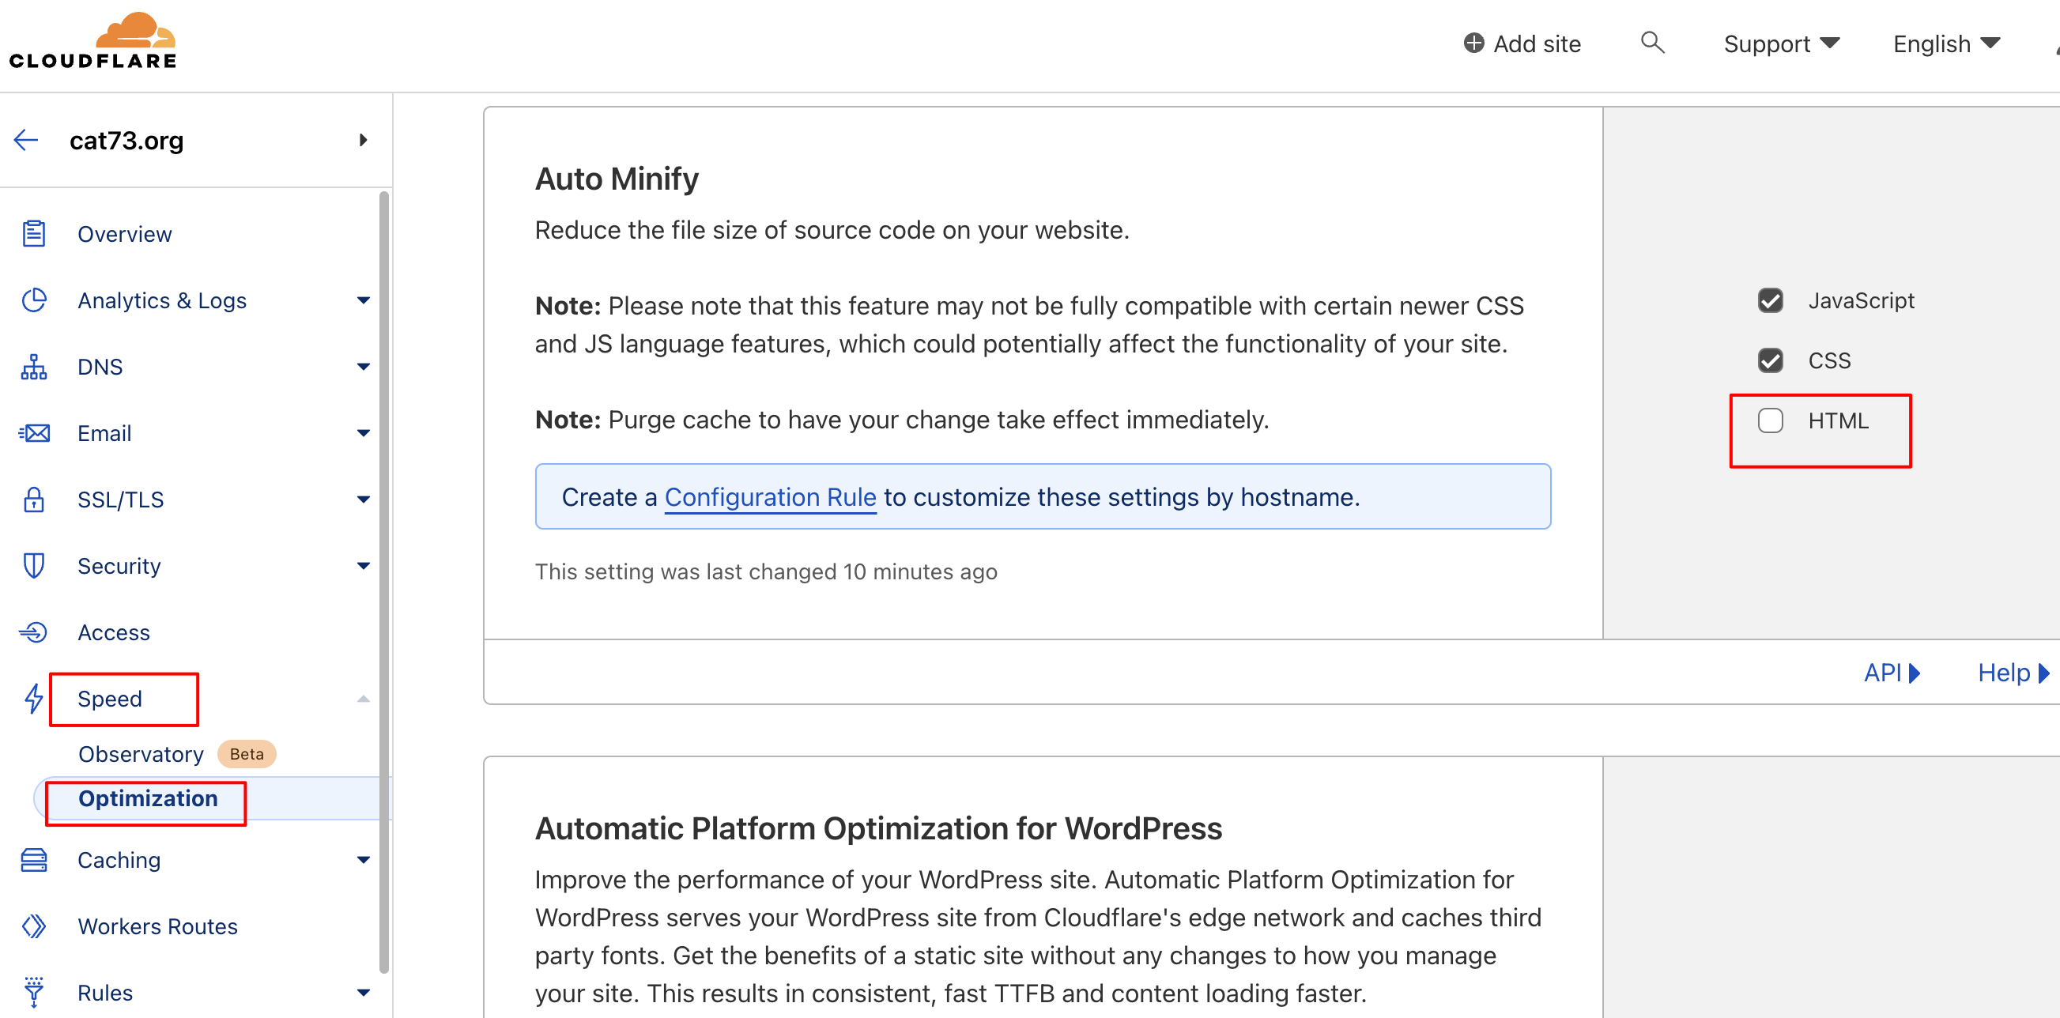2060x1018 pixels.
Task: Click the Security shield icon
Action: coord(33,566)
